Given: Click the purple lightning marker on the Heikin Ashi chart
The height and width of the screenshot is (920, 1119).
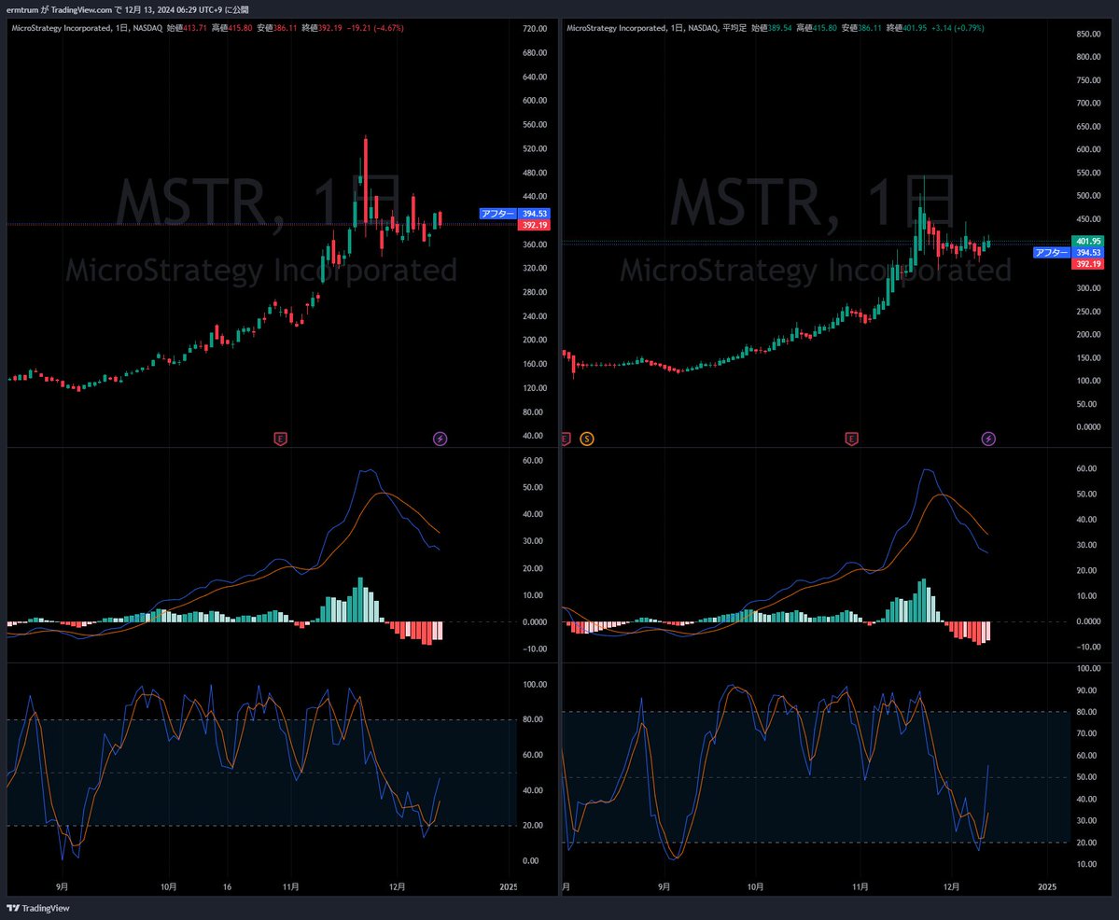Looking at the screenshot, I should (x=988, y=439).
